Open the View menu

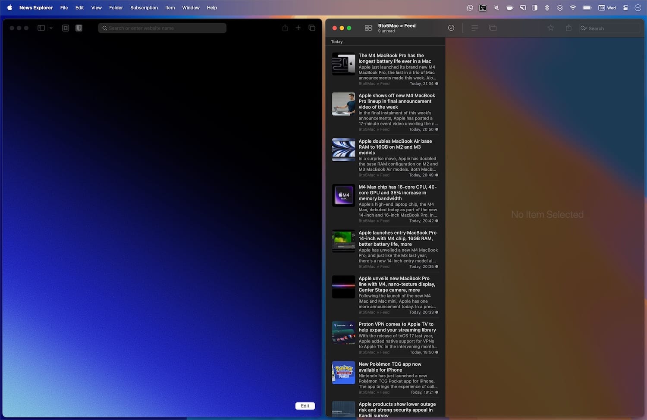pos(96,8)
